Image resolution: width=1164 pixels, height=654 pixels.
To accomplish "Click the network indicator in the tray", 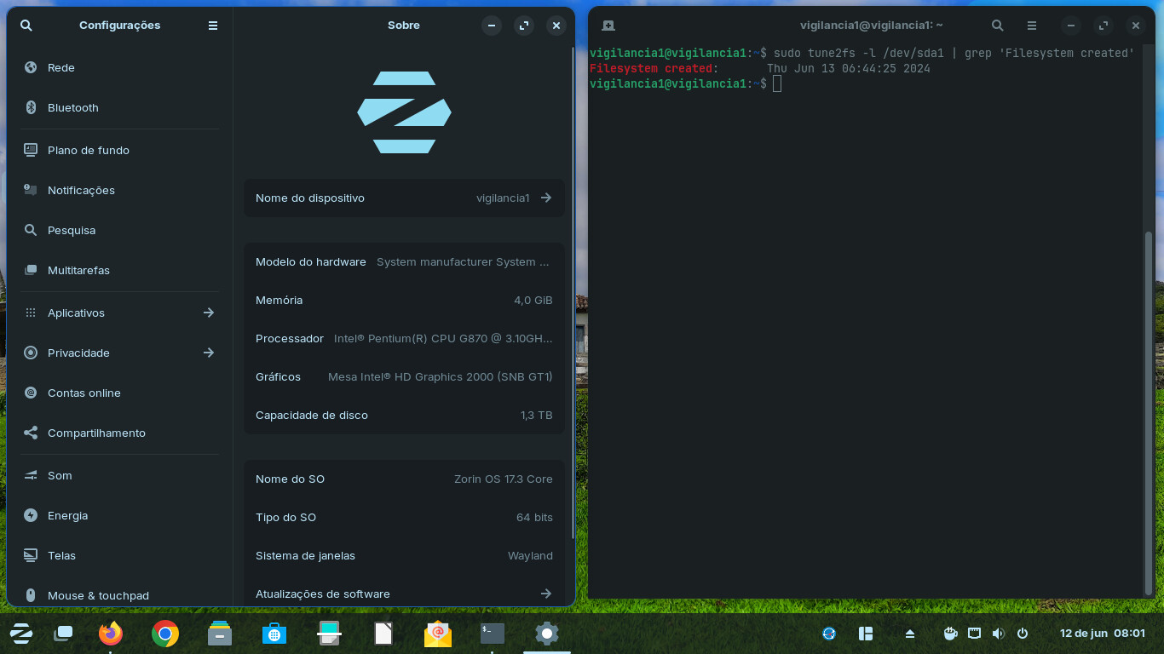I will [x=974, y=634].
